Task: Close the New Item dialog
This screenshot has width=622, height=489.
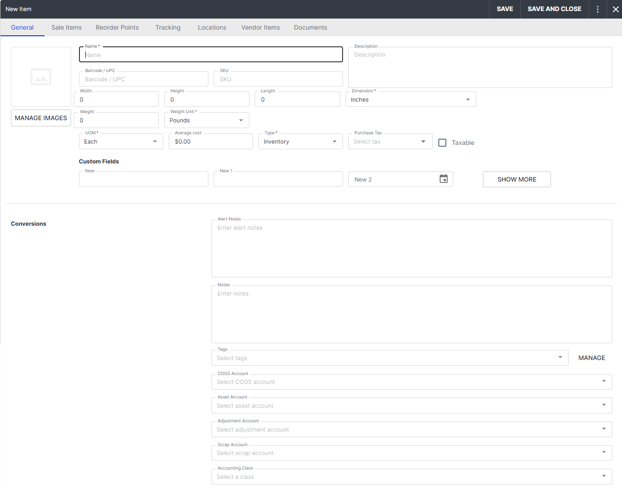Action: [615, 9]
